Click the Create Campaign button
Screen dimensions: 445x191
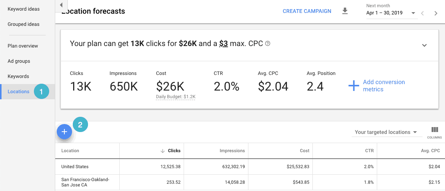coord(307,11)
